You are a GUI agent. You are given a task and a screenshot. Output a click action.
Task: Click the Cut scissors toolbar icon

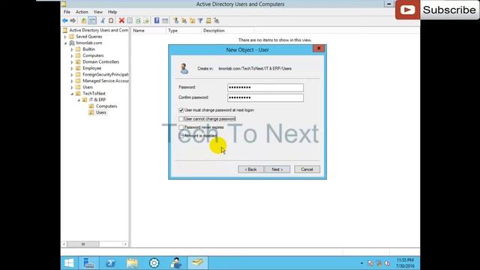[x=103, y=20]
